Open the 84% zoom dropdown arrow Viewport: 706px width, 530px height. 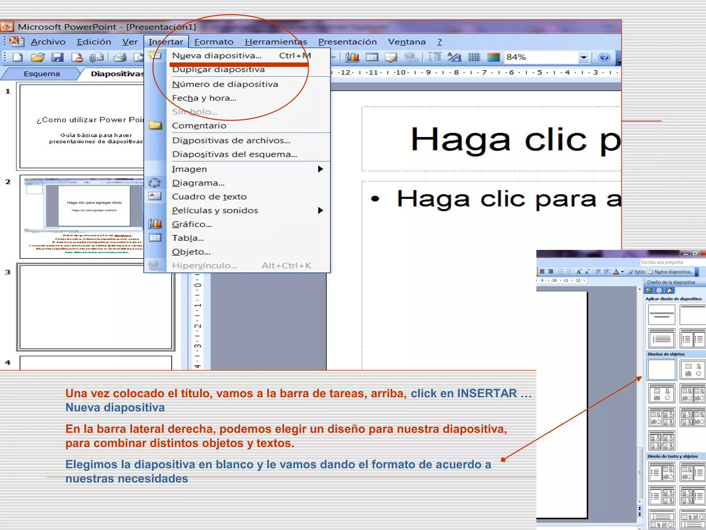pos(583,57)
